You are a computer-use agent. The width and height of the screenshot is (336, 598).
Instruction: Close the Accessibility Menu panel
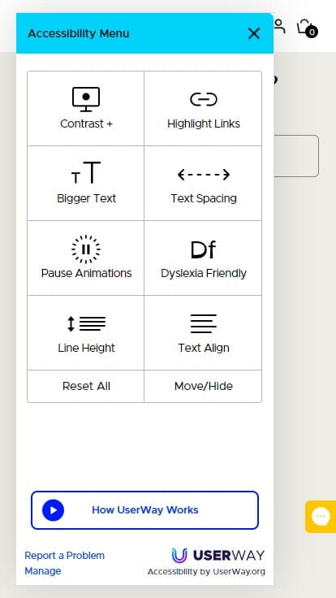click(254, 33)
